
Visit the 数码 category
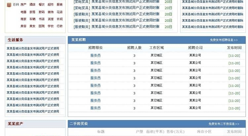point(42,12)
